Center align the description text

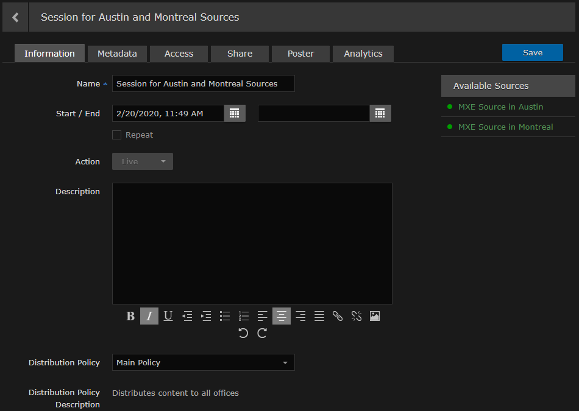(x=282, y=316)
